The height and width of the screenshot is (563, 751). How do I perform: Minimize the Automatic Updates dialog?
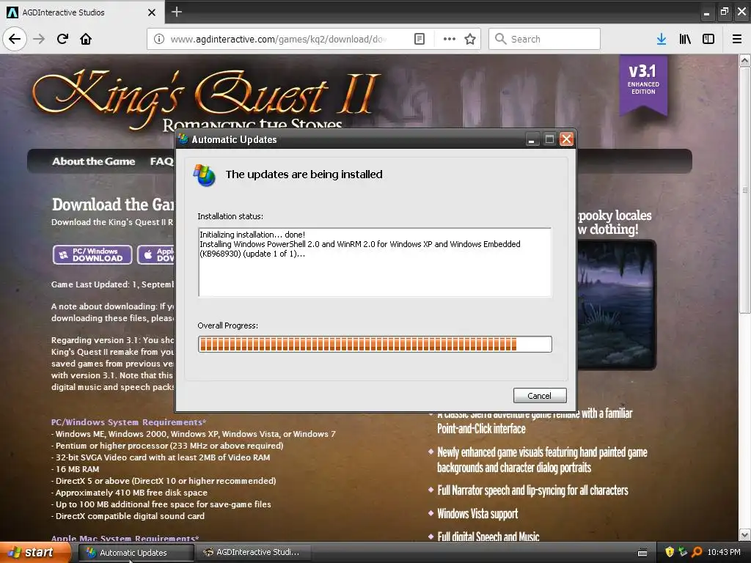(x=532, y=139)
